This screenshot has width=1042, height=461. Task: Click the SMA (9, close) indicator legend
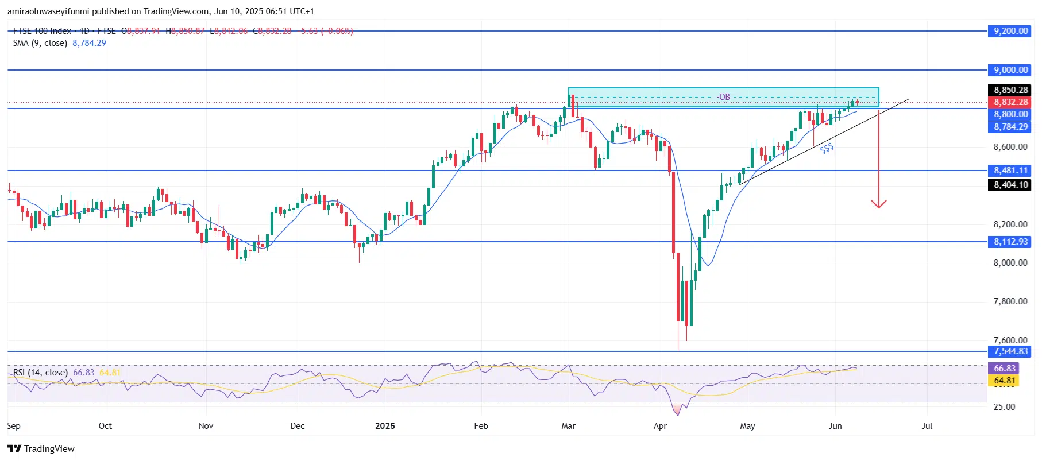point(40,43)
